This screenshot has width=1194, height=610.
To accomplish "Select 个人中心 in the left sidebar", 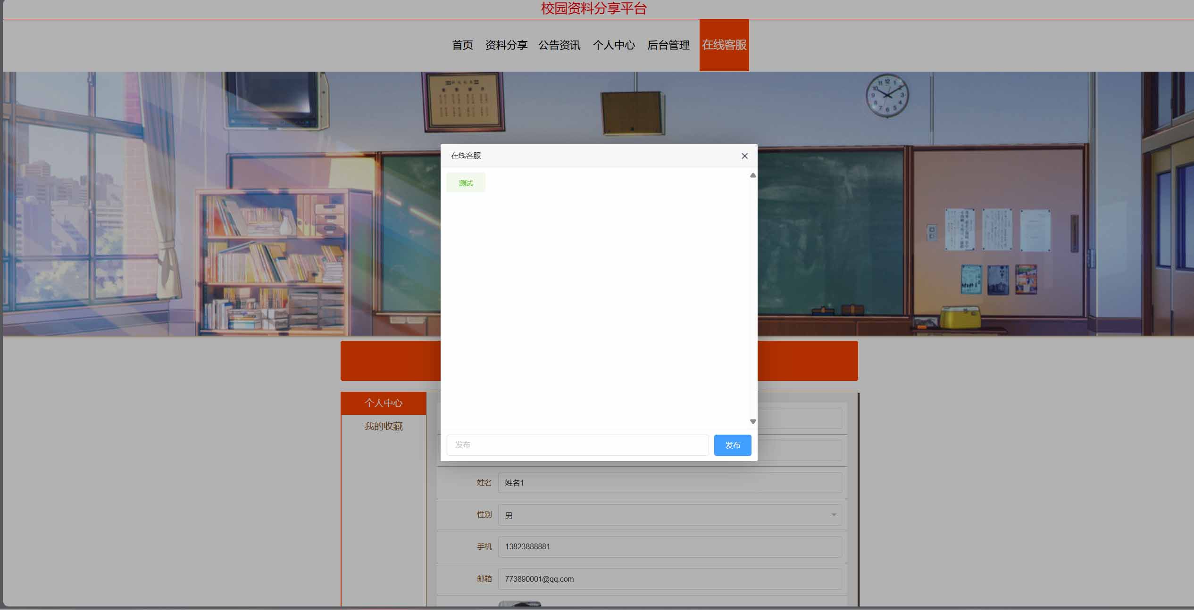I will [384, 403].
